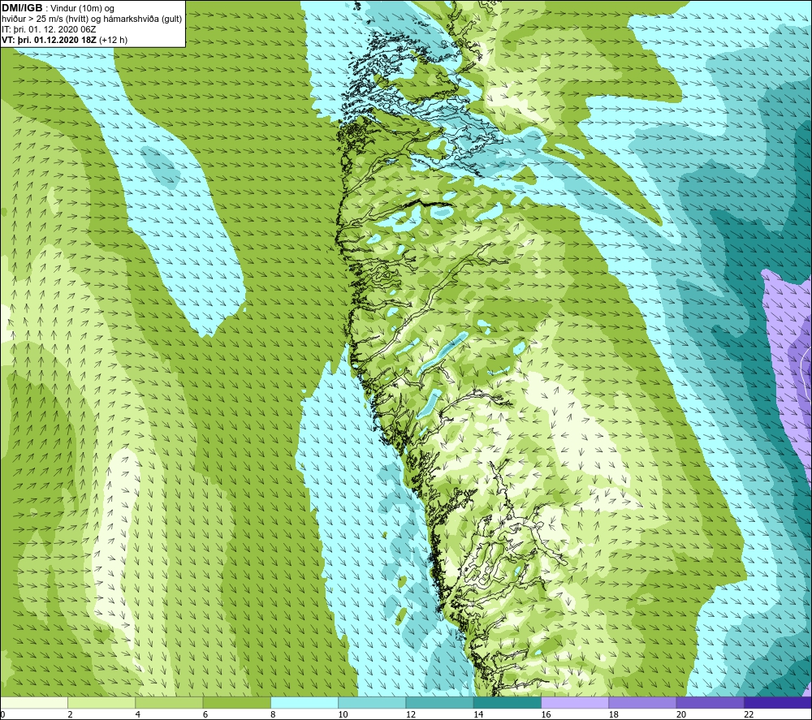The image size is (812, 720).
Task: Click the scale label '22'
Action: [749, 715]
